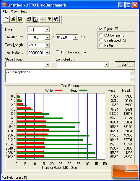Enable Run Continuously checkbox
The height and width of the screenshot is (181, 140).
click(x=58, y=52)
